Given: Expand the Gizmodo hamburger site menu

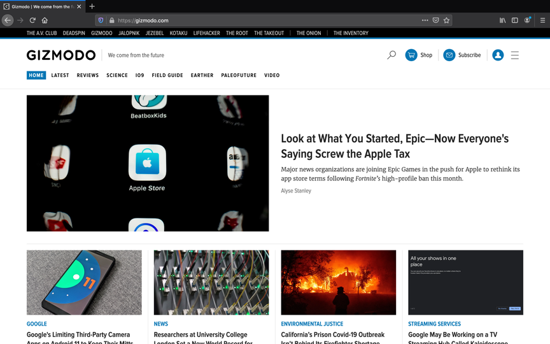Looking at the screenshot, I should tap(514, 55).
